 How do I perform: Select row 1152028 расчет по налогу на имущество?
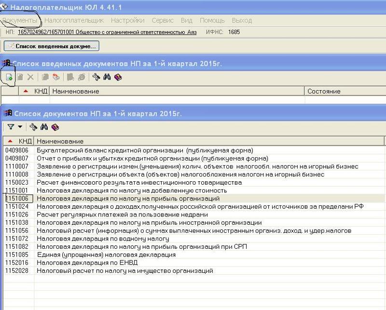tap(194, 270)
